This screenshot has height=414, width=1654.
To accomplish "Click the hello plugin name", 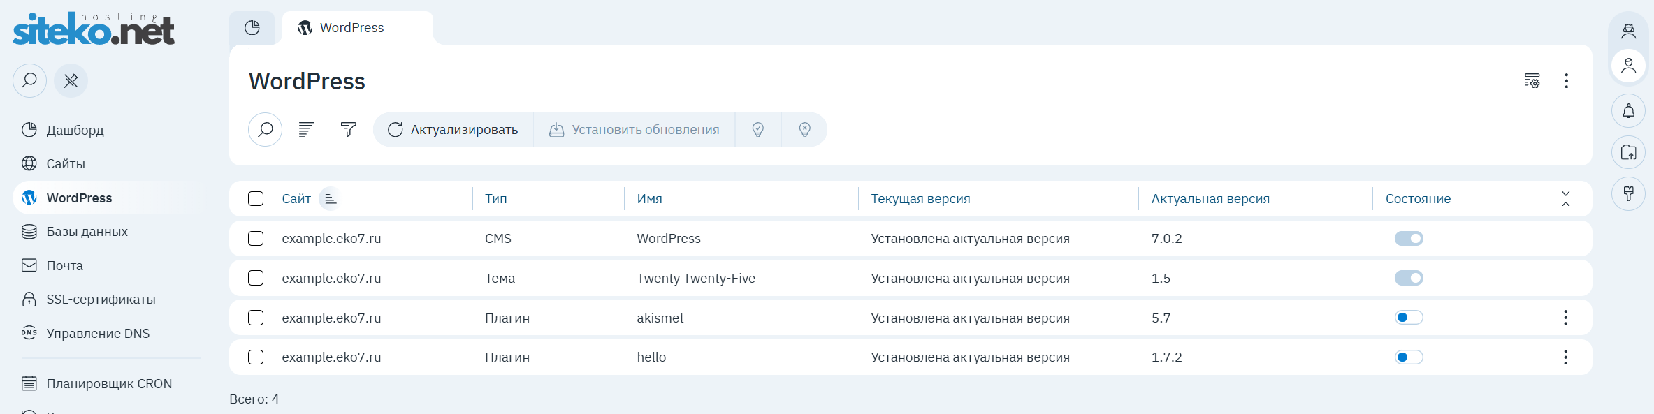I will tap(651, 357).
